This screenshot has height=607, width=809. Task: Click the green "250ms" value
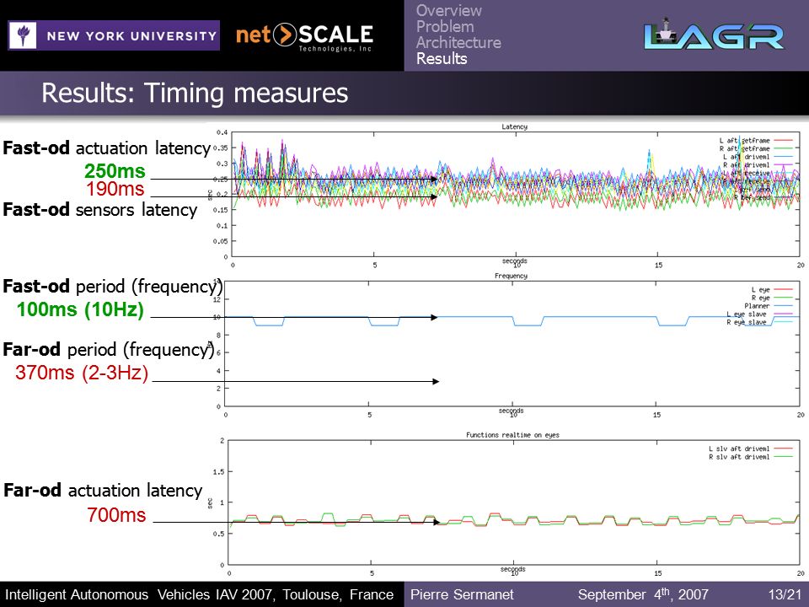coord(115,171)
